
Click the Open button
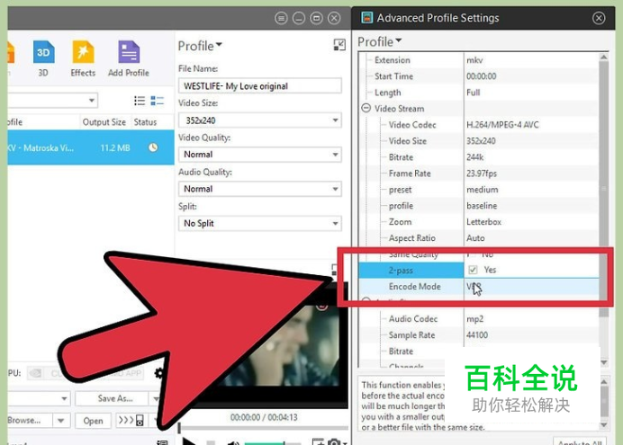point(93,421)
